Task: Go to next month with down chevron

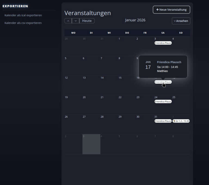Action: 75,21
